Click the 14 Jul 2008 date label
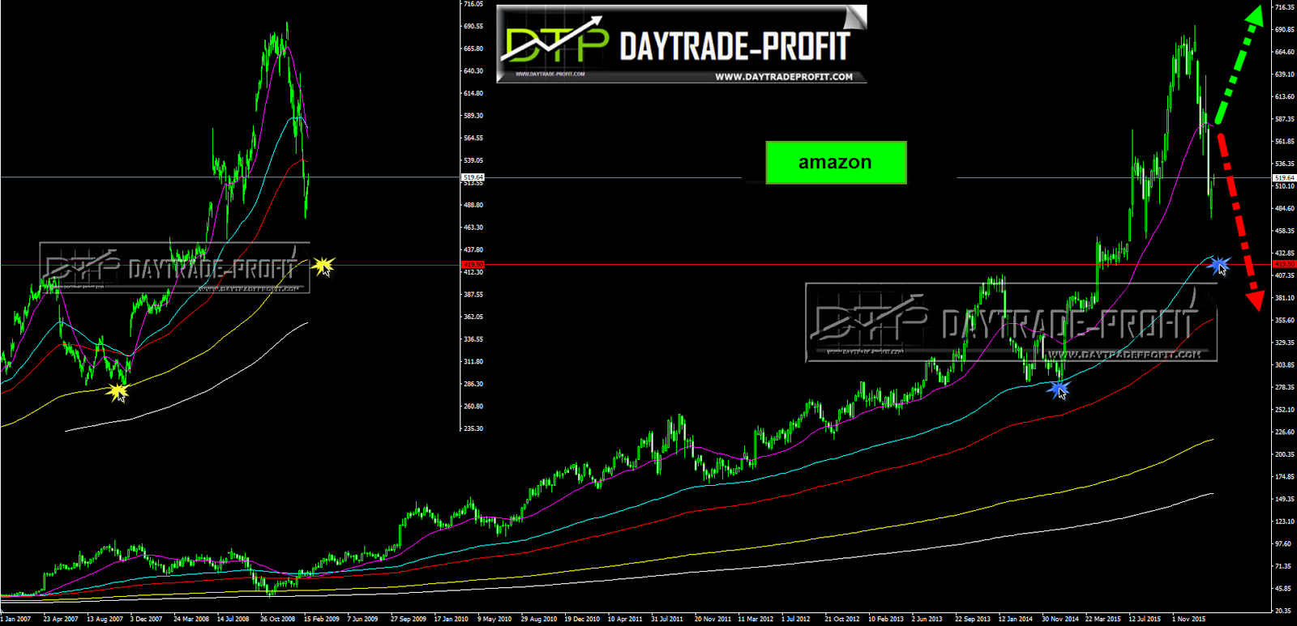The image size is (1297, 626). (x=233, y=620)
